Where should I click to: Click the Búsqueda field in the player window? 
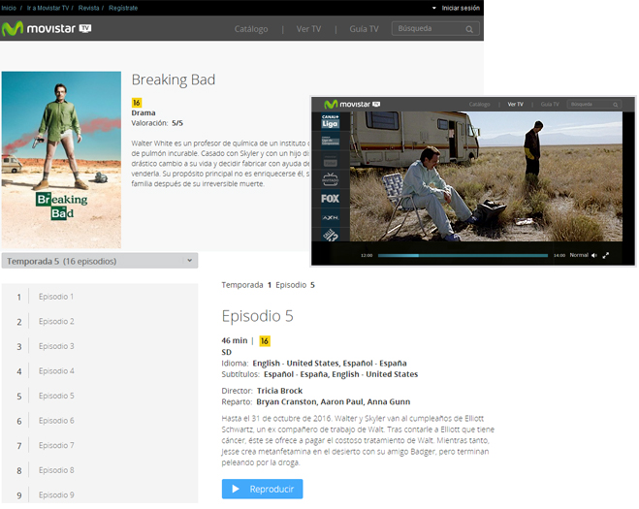[x=594, y=105]
